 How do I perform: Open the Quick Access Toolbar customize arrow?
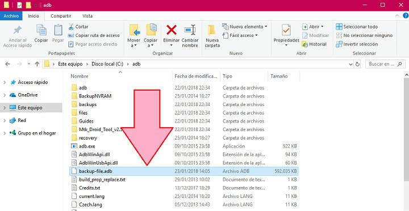point(35,5)
